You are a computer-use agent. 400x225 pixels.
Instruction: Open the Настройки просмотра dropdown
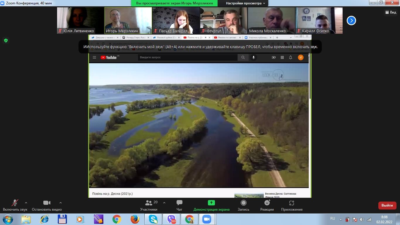(245, 3)
